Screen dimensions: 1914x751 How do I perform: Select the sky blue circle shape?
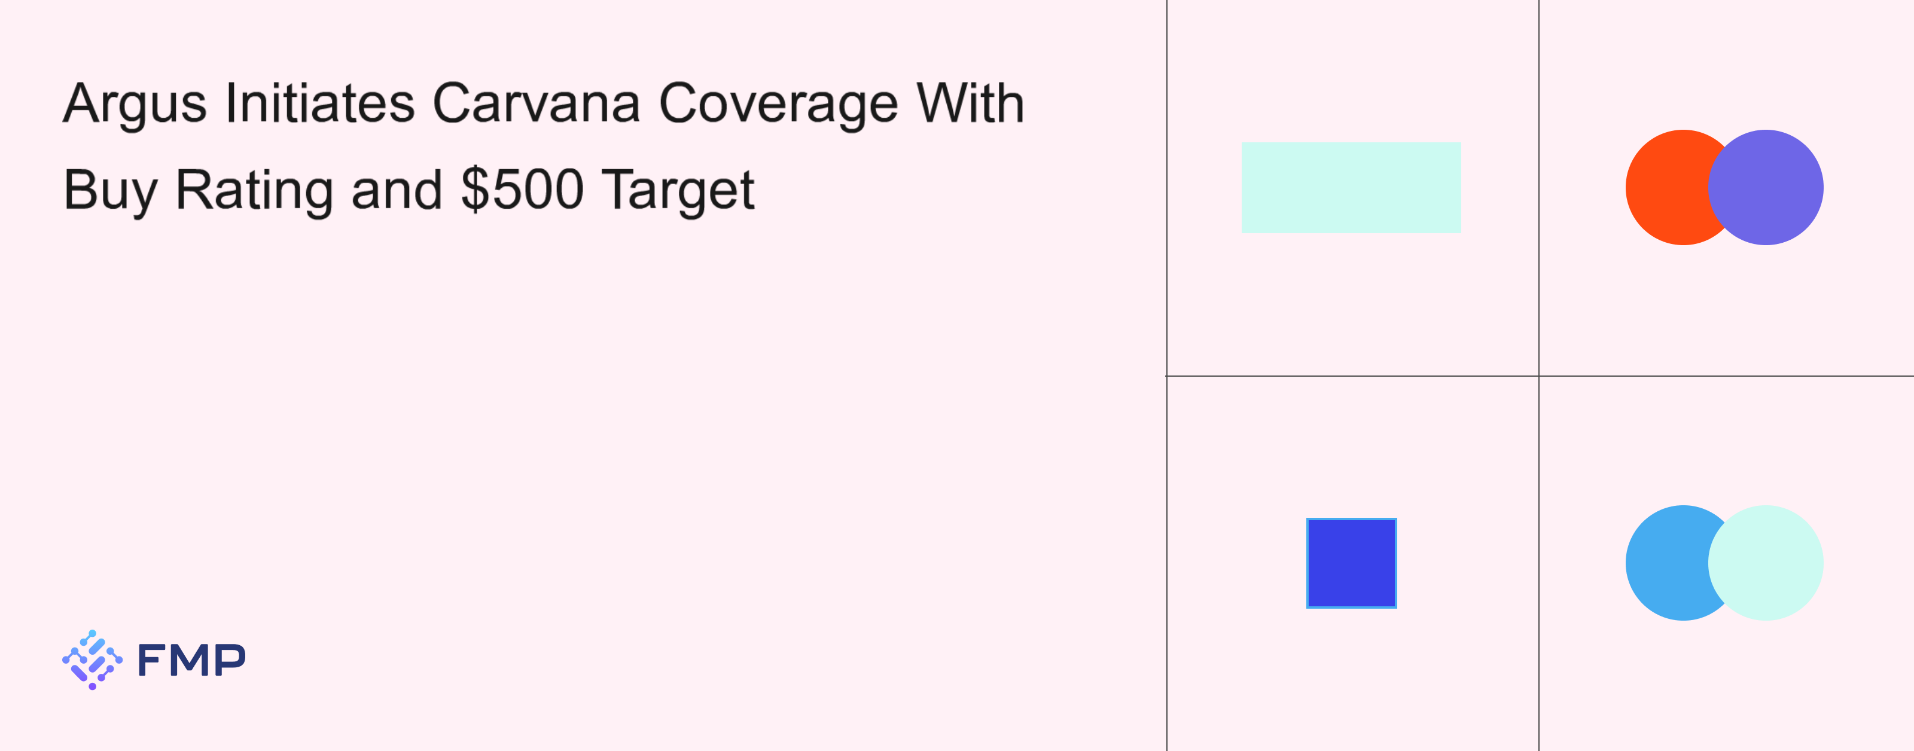click(x=1665, y=563)
